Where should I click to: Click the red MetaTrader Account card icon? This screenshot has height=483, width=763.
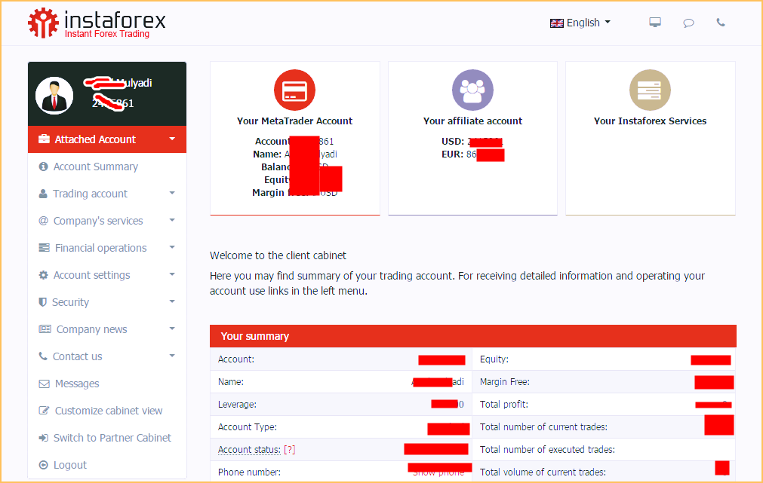coord(294,90)
